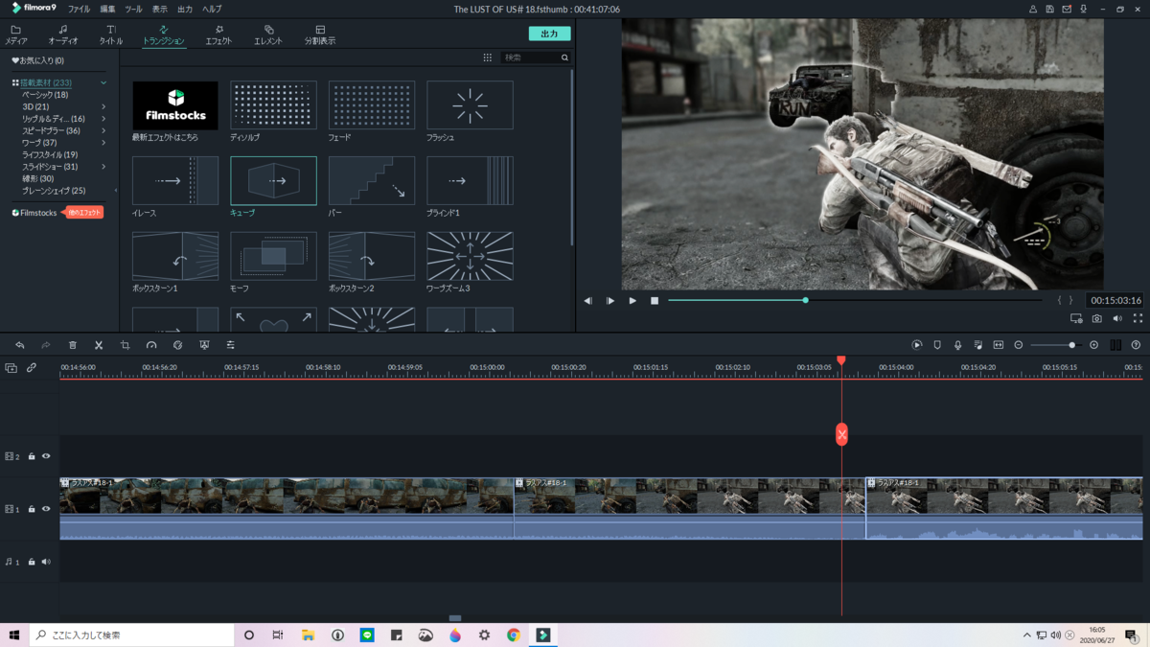Enter fullscreen preview

tap(1138, 318)
